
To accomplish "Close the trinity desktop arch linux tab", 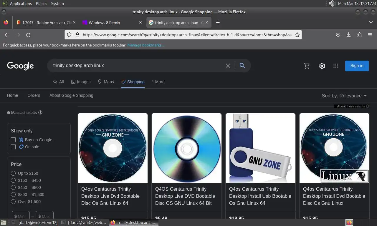I will click(207, 22).
